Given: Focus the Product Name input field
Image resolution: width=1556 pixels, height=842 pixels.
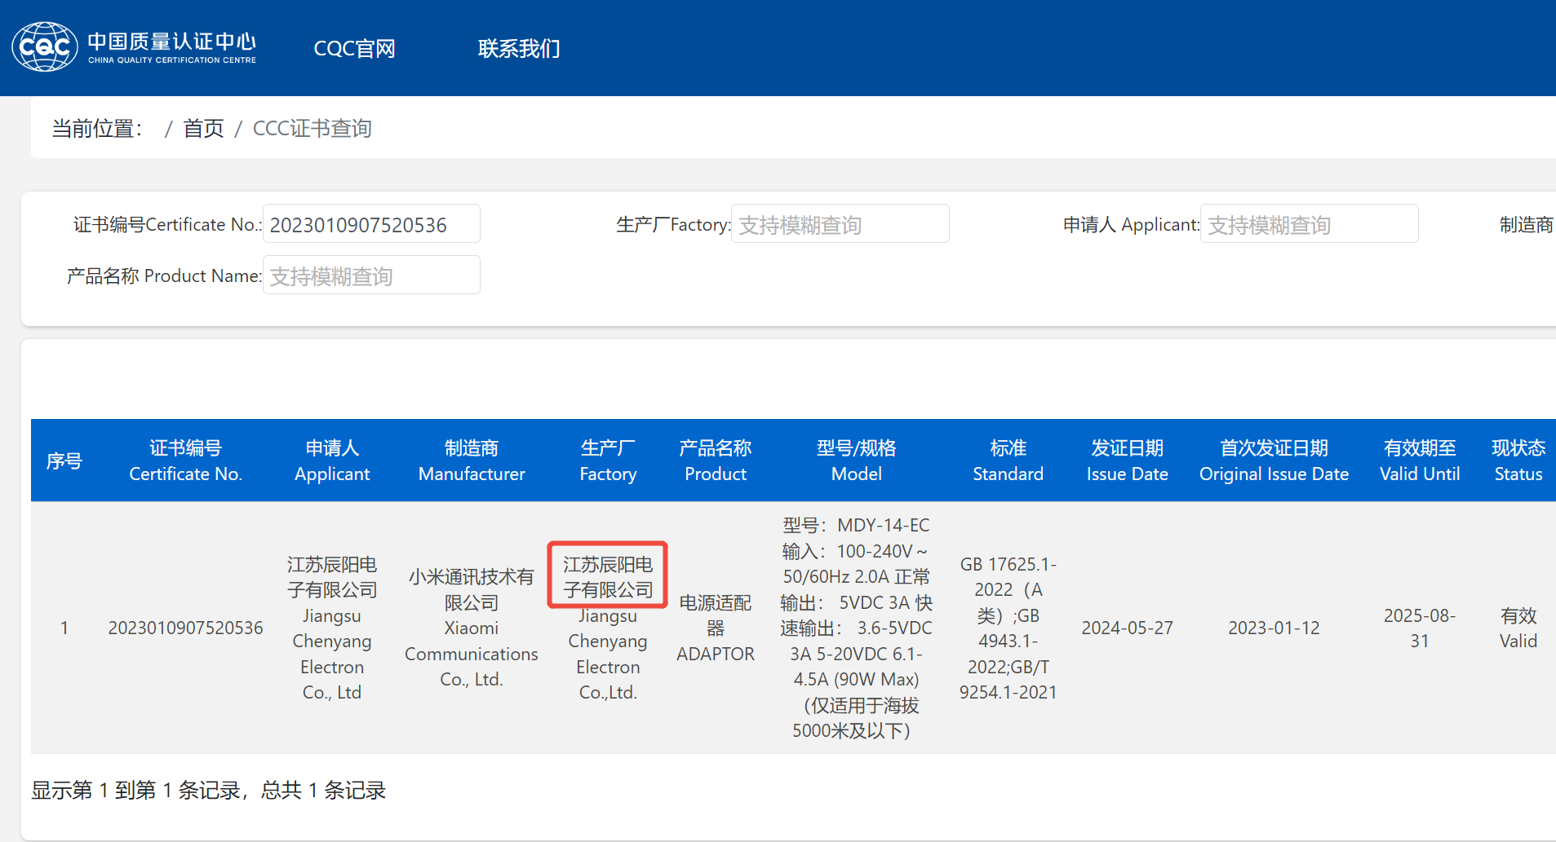Looking at the screenshot, I should coord(371,276).
